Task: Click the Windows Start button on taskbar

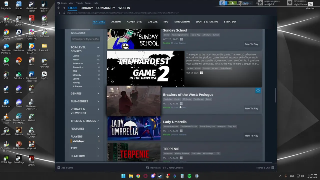Action: [x=123, y=176]
